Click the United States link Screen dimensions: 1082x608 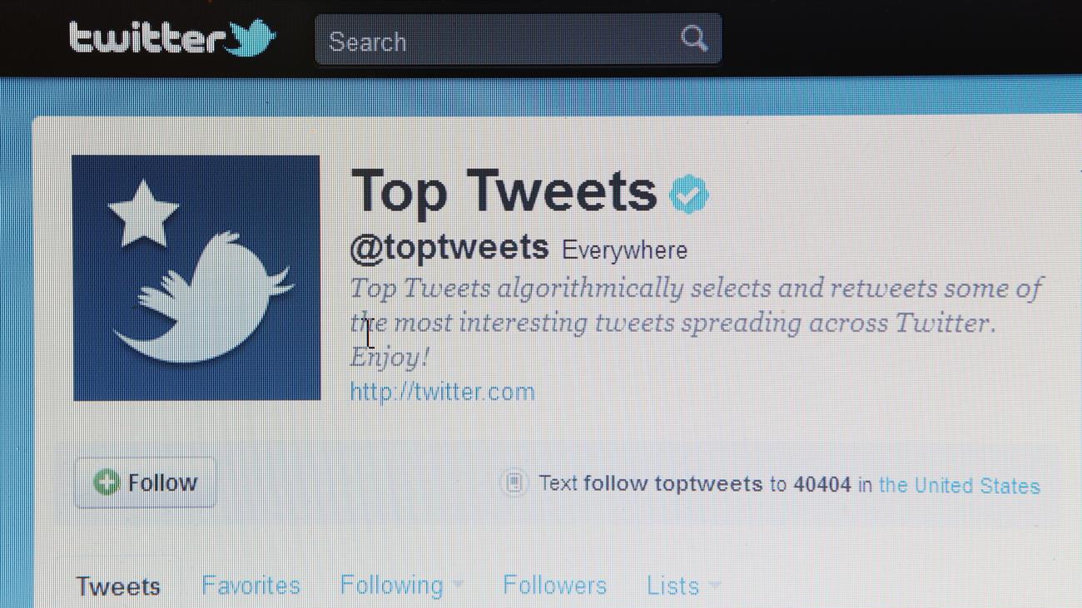click(x=959, y=485)
